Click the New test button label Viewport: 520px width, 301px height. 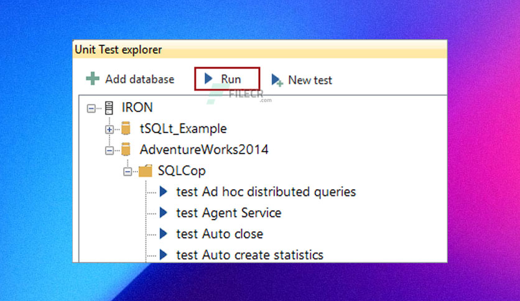tap(310, 80)
